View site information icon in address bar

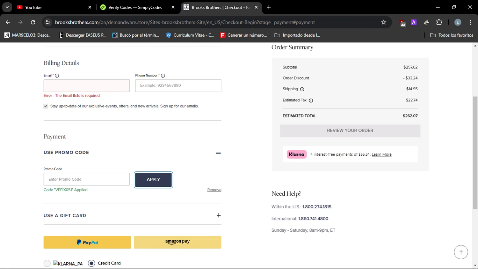pos(48,22)
